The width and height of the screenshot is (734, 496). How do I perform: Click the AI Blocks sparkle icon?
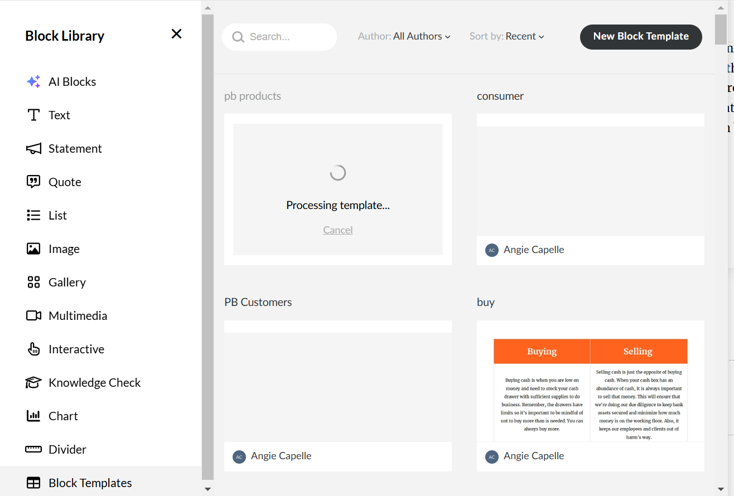coord(33,81)
